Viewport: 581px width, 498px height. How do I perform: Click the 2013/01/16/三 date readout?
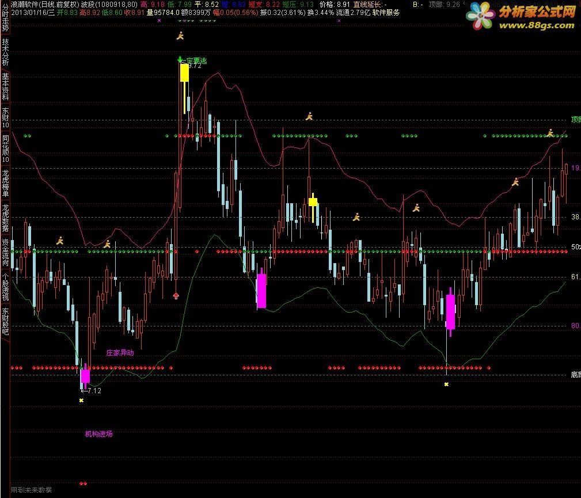33,13
